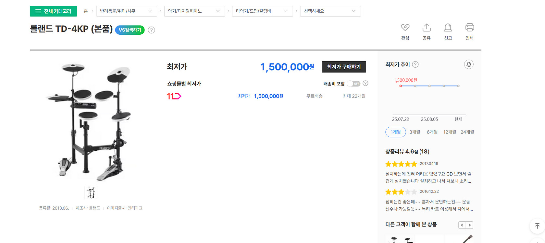Expand the 악기/디지털피아노 category dropdown

[x=194, y=11]
